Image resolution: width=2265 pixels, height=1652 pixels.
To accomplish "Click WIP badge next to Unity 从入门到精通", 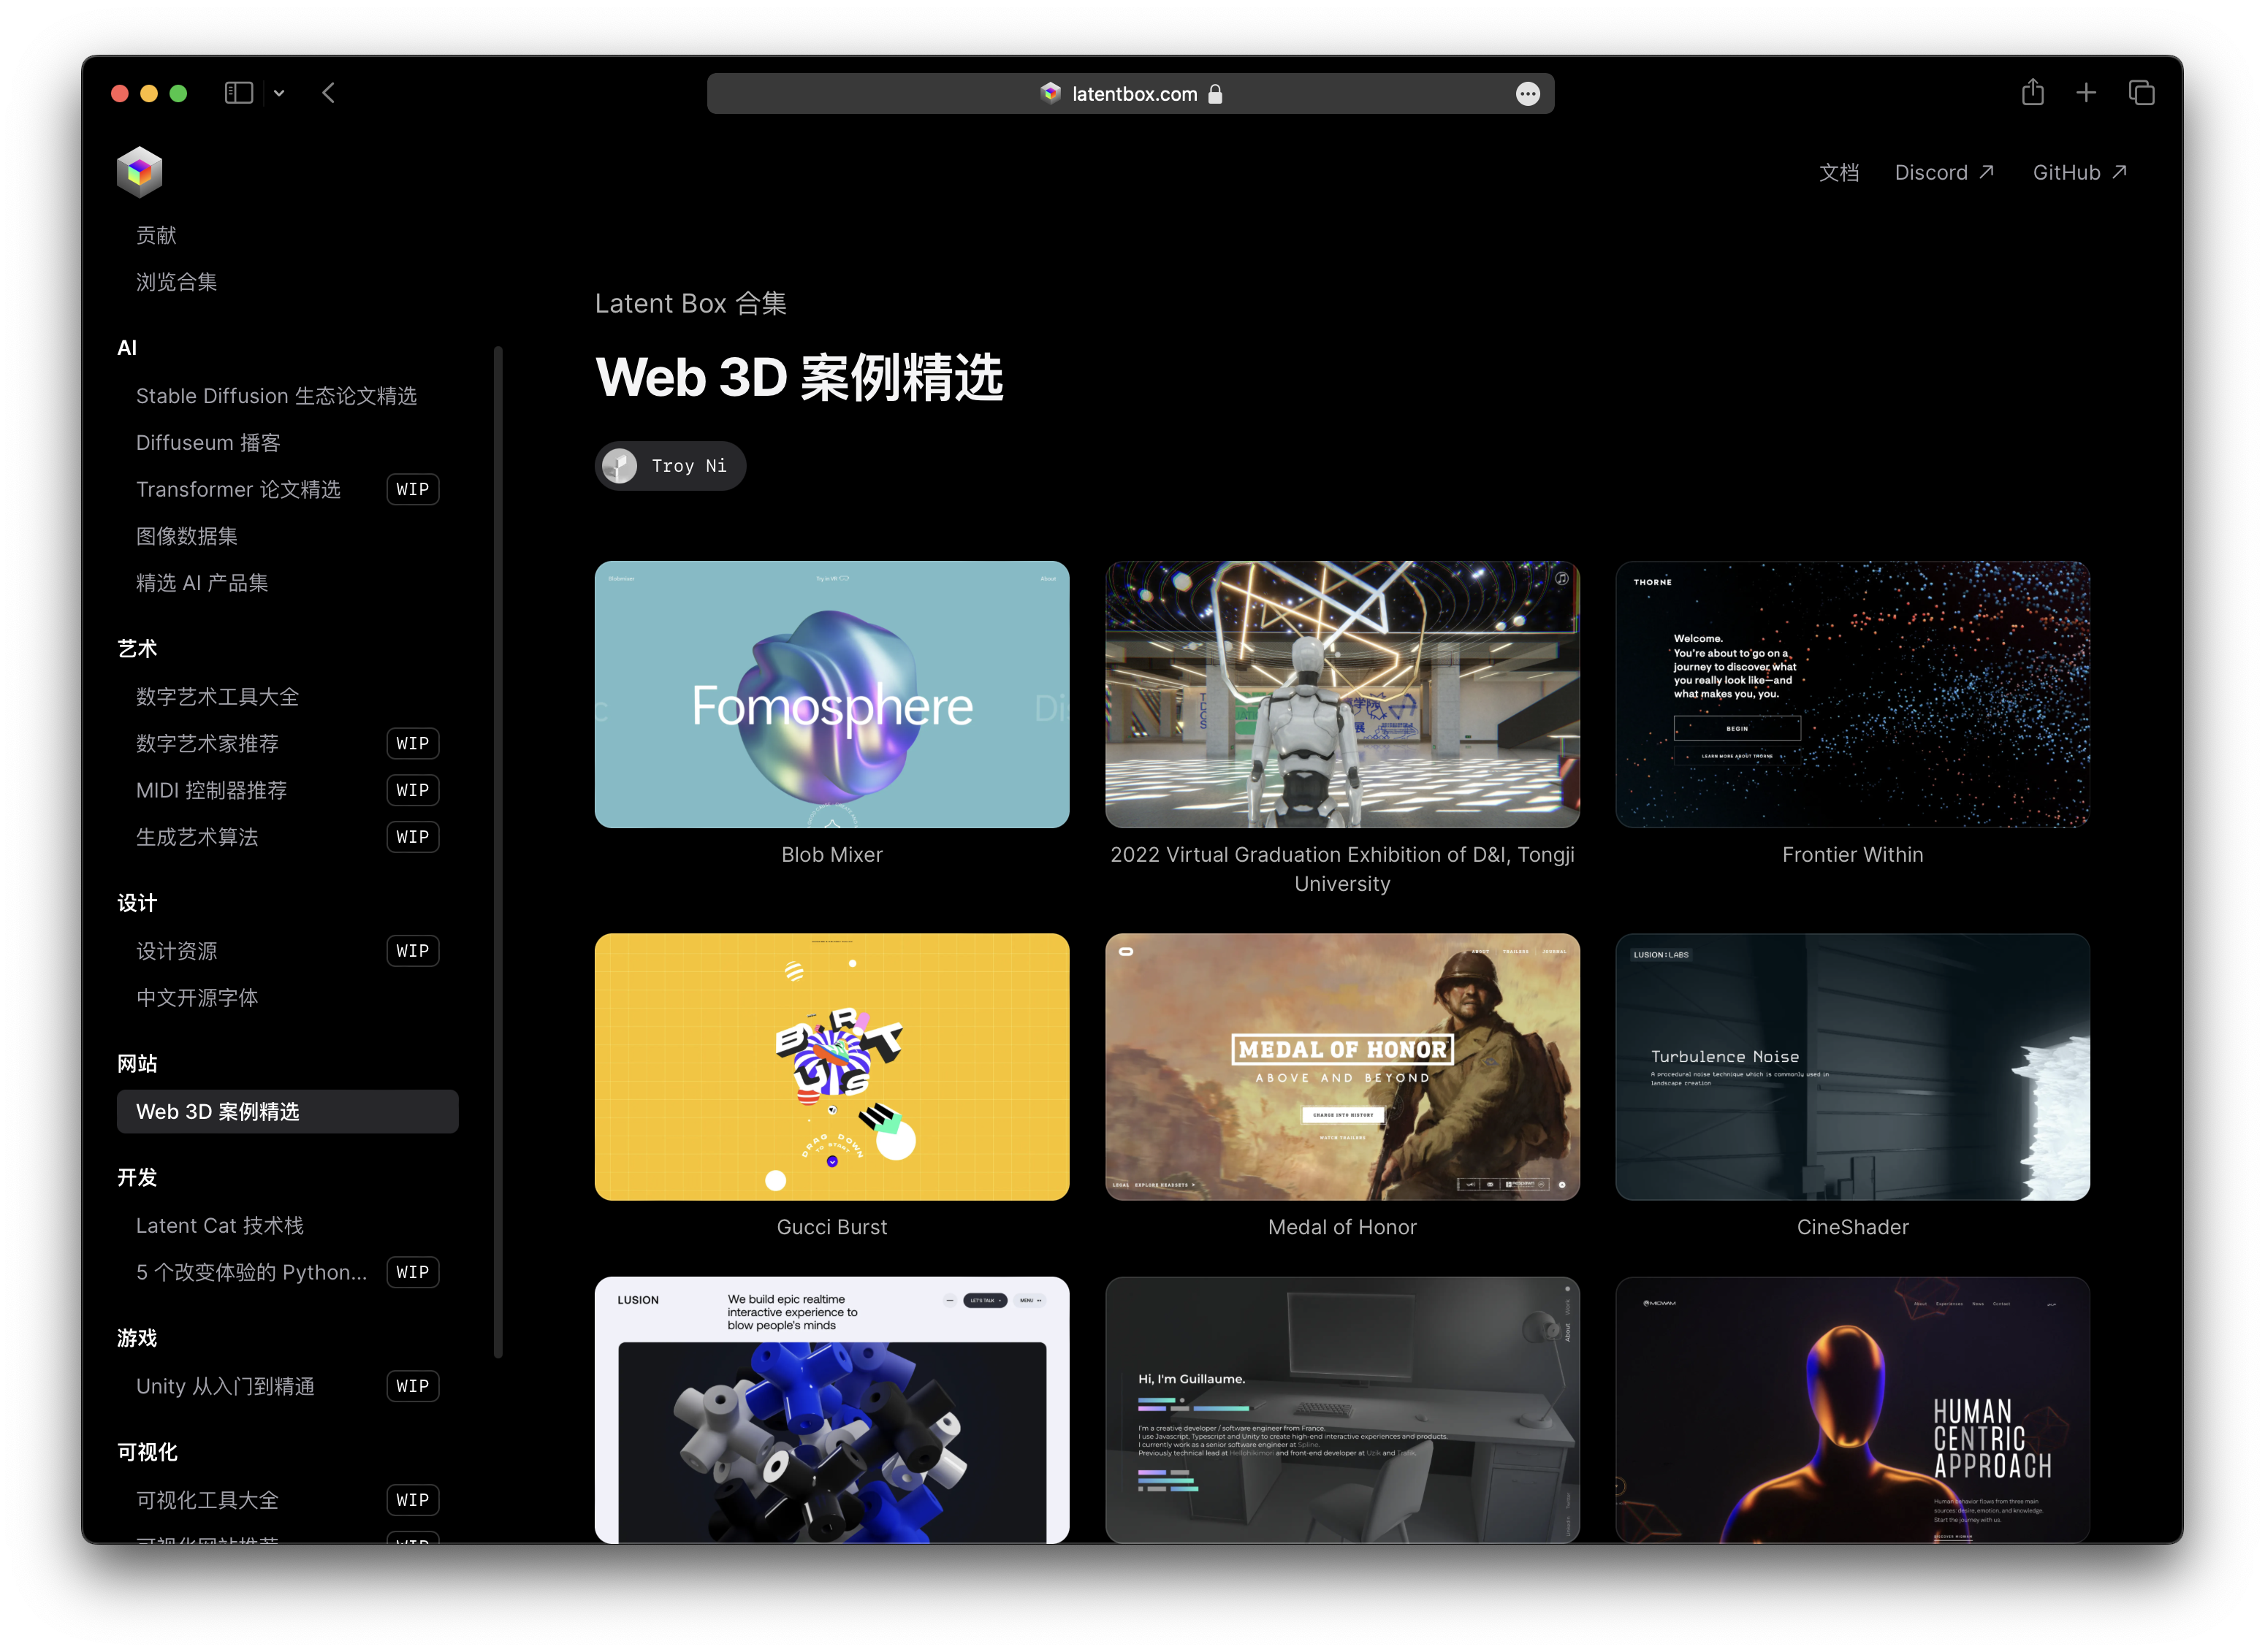I will pyautogui.click(x=412, y=1386).
